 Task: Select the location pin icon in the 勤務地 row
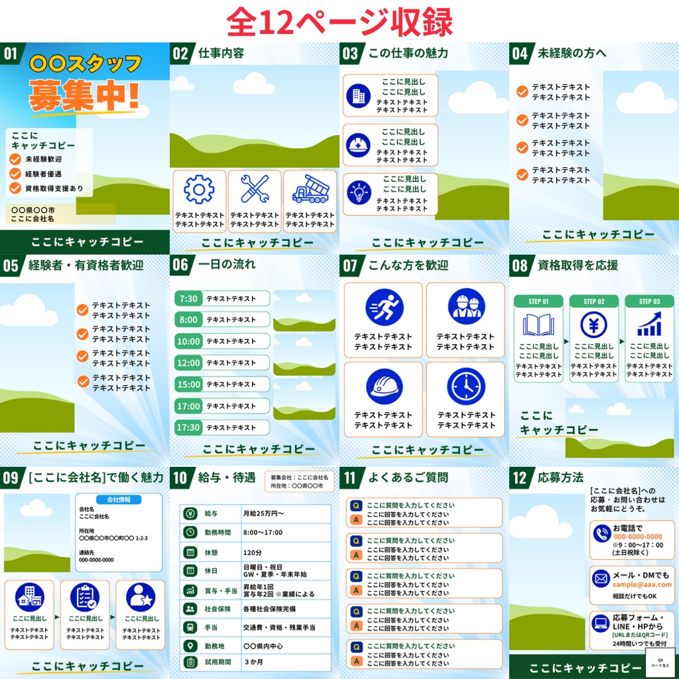(190, 646)
